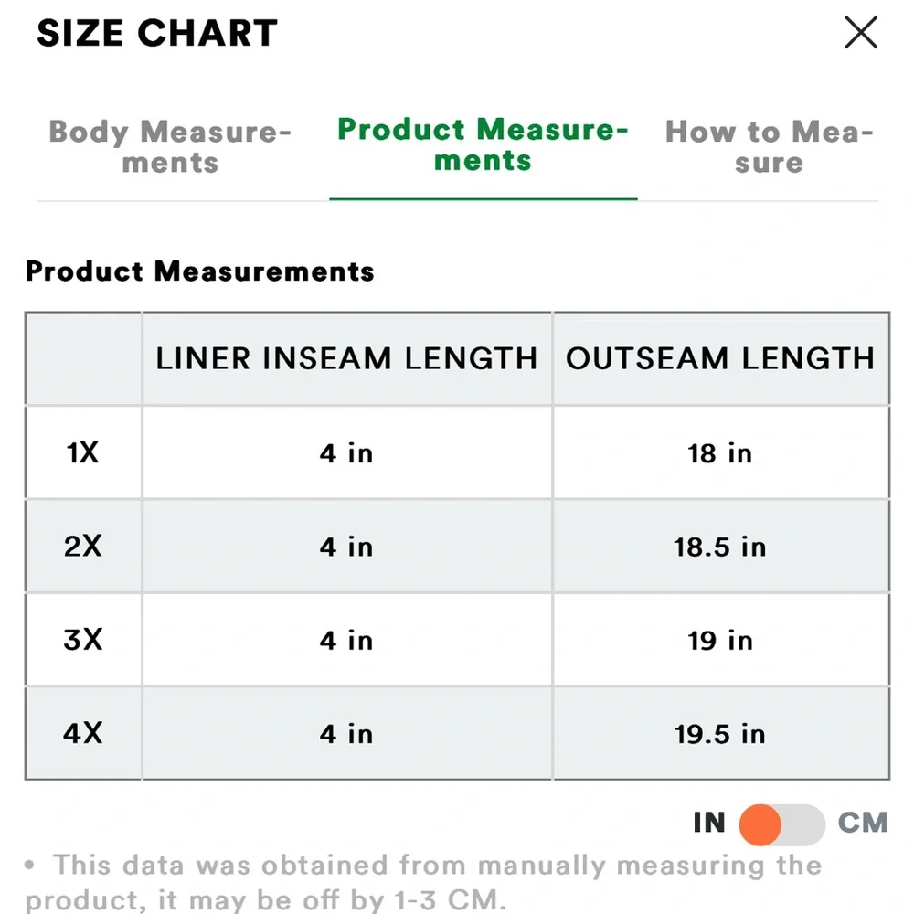The height and width of the screenshot is (914, 914).
Task: Click the Product Measurements section heading
Action: [x=199, y=271]
